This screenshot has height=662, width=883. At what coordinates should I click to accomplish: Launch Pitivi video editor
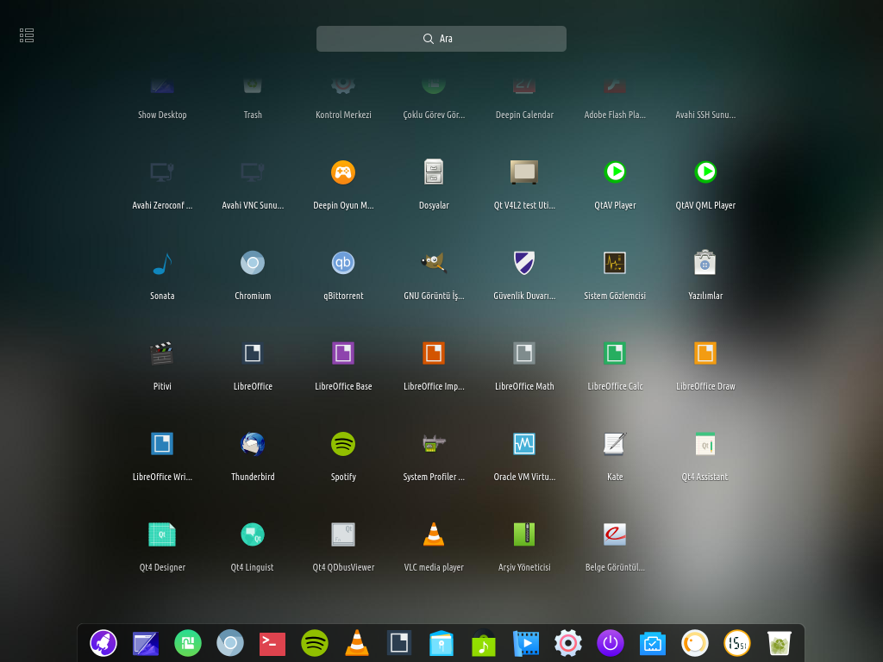(162, 353)
